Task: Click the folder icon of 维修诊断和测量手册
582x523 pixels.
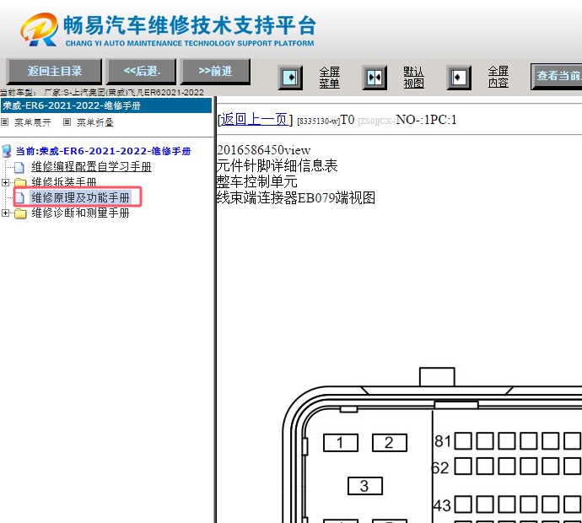Action: coord(20,213)
